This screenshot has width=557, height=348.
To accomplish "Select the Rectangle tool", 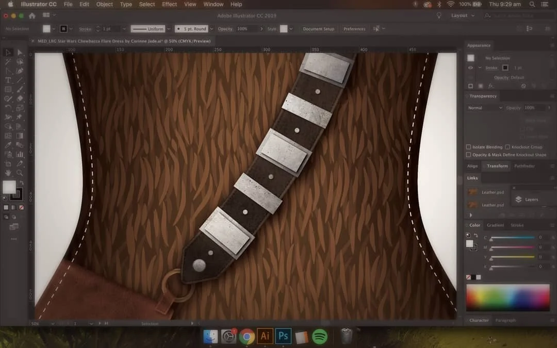I will pos(8,90).
